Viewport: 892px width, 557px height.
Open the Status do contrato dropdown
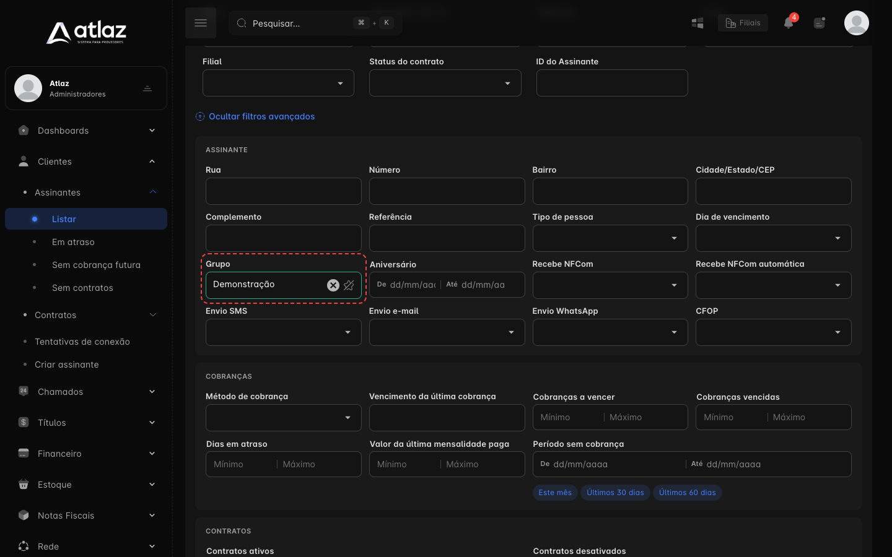tap(445, 83)
